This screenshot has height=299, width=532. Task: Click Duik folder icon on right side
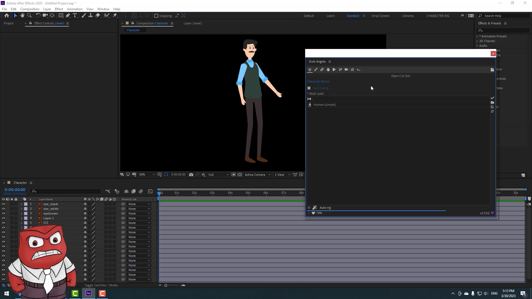[x=492, y=102]
